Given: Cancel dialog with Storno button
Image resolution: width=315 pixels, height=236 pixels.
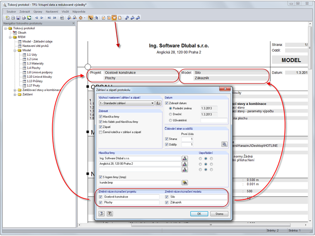Looking at the screenshot, I should coord(219,214).
